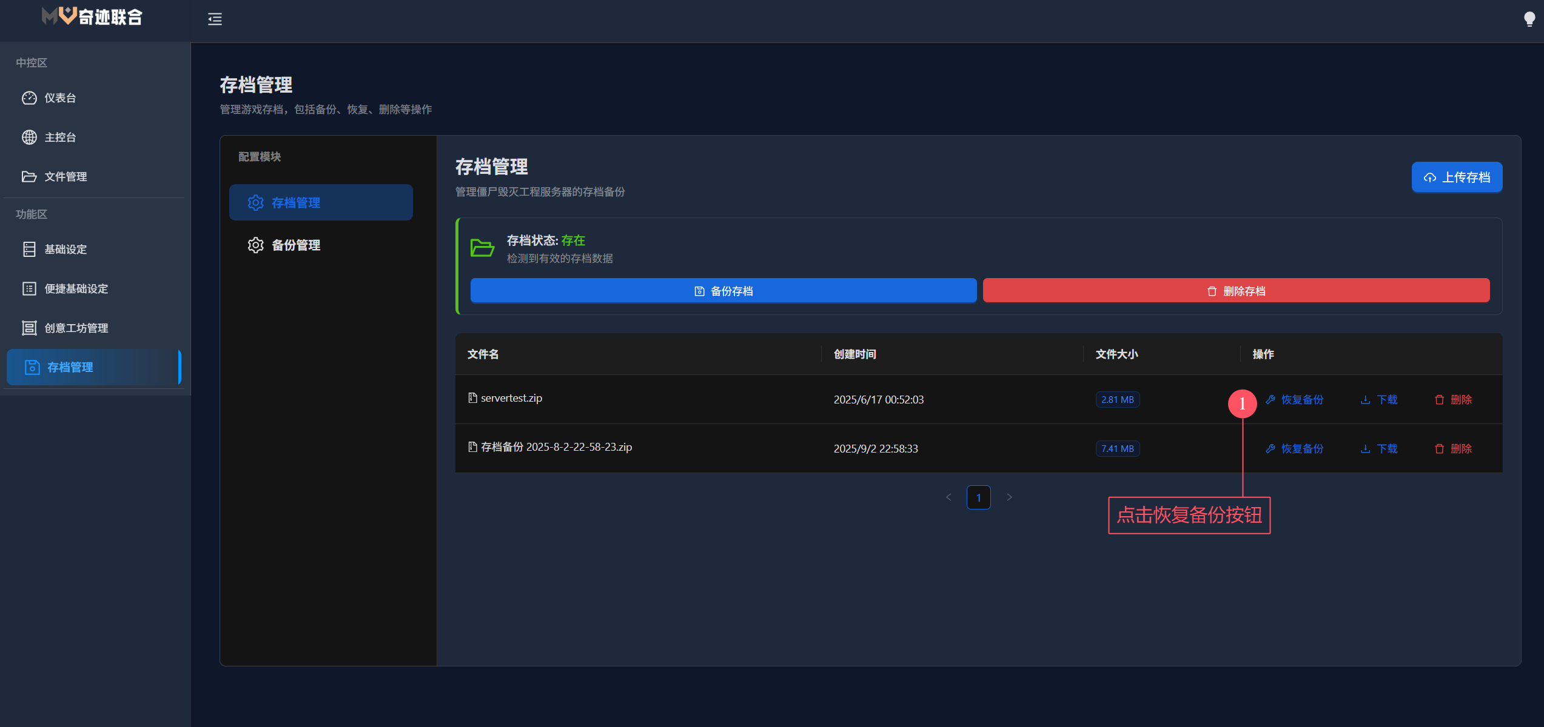The width and height of the screenshot is (1544, 727).
Task: Click the 2.81 MB size badge
Action: point(1118,399)
